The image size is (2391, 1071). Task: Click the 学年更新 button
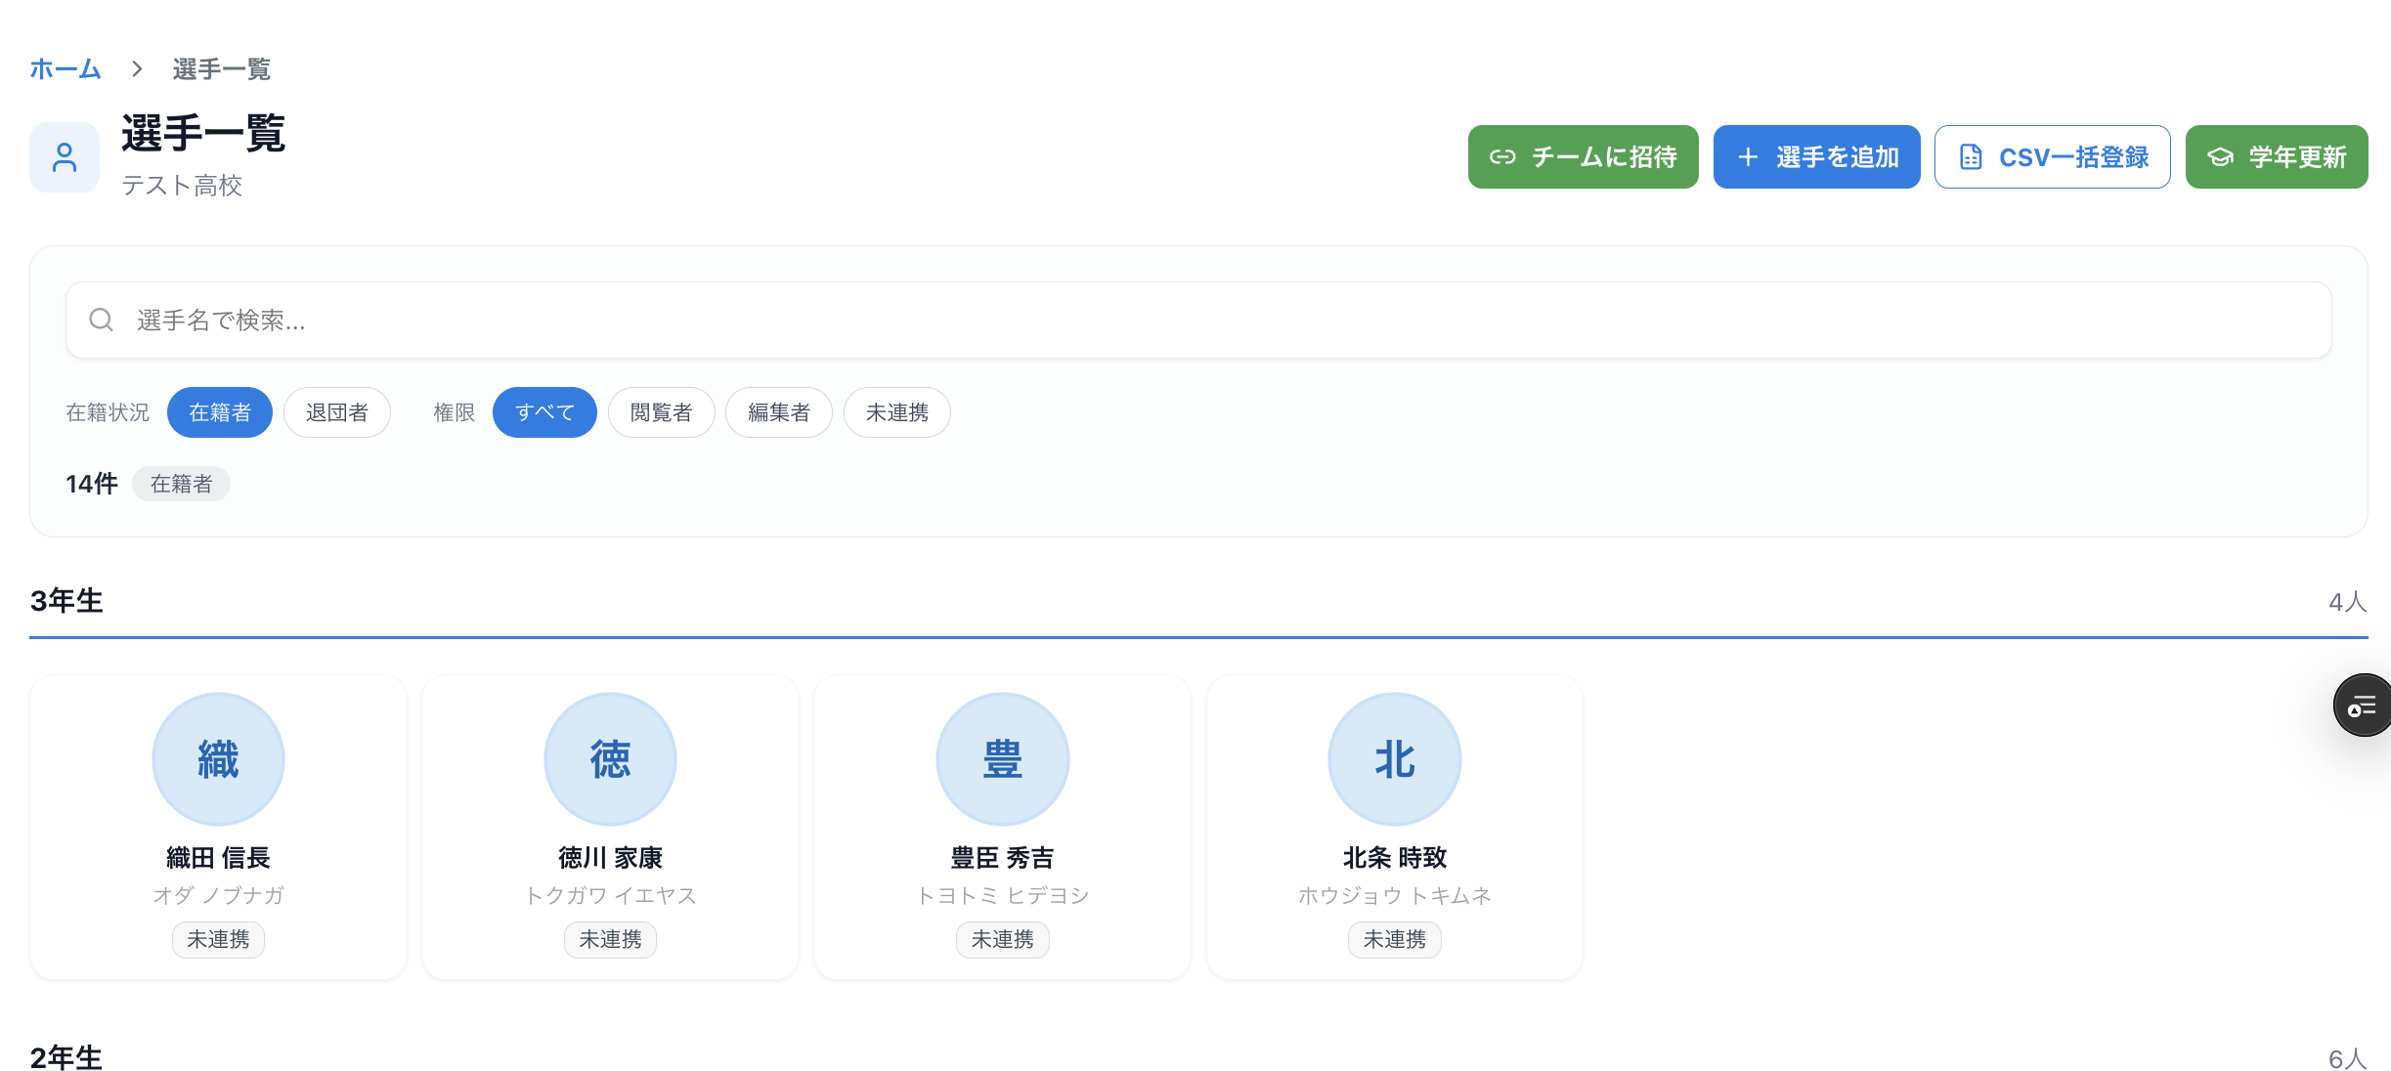[2276, 157]
